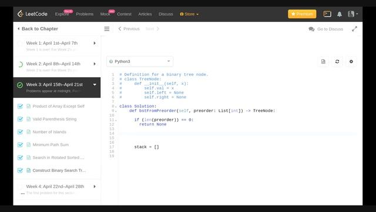
Task: Click into code editor line 14
Action: pos(237,134)
